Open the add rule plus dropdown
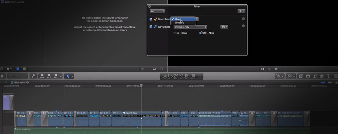338x134 pixels. [x=241, y=11]
